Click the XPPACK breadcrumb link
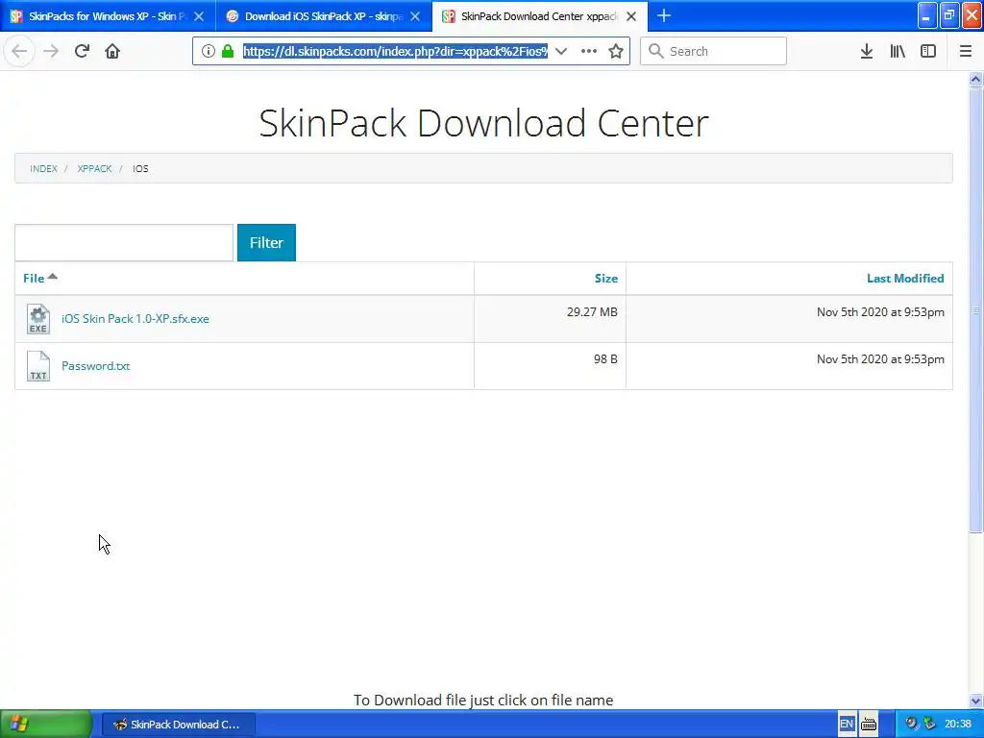 point(94,169)
